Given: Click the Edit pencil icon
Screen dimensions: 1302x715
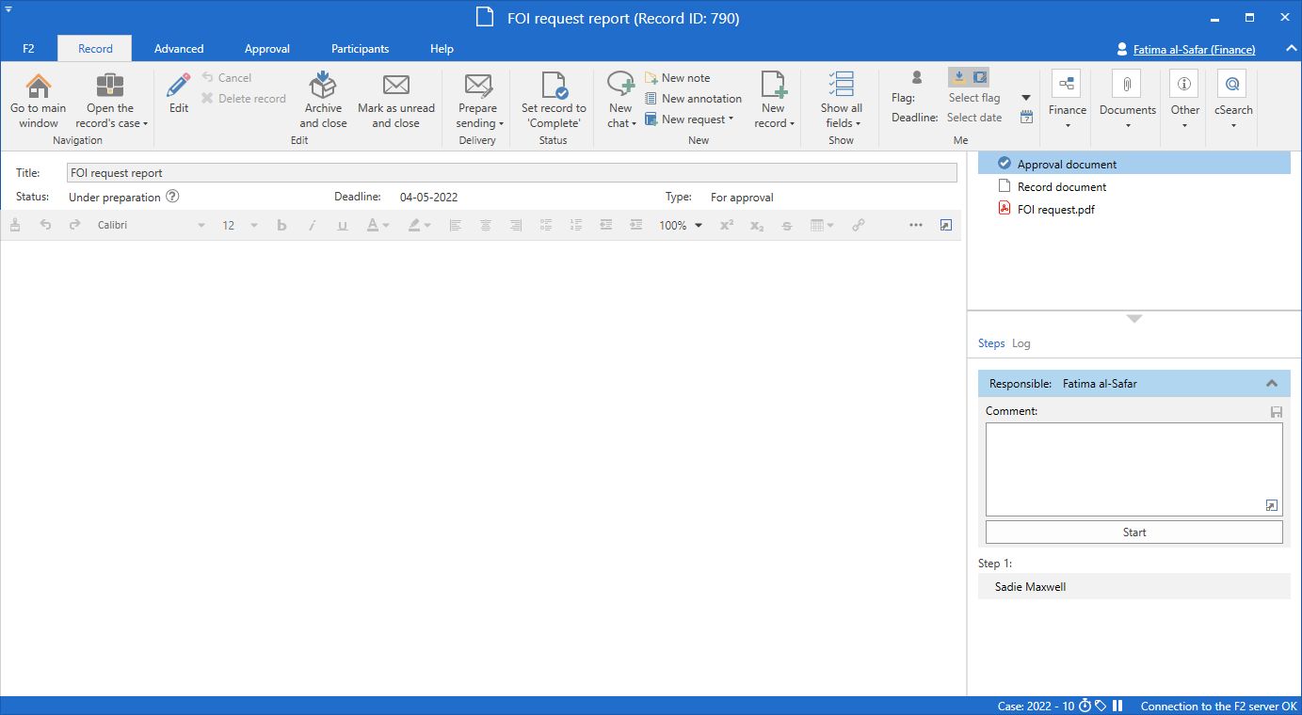Looking at the screenshot, I should [179, 87].
